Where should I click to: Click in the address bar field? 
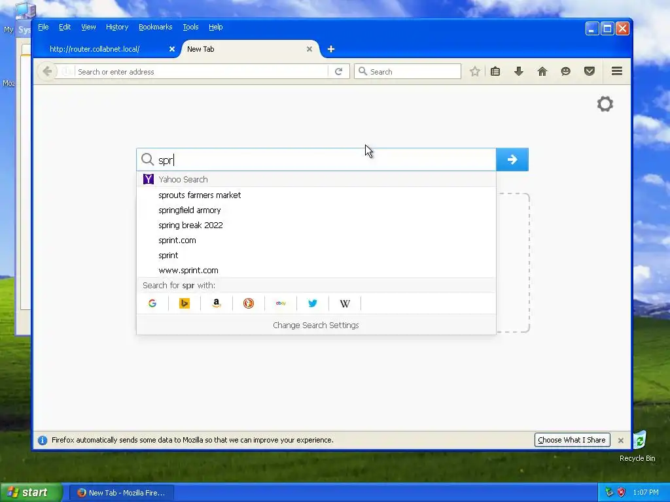[x=202, y=71]
